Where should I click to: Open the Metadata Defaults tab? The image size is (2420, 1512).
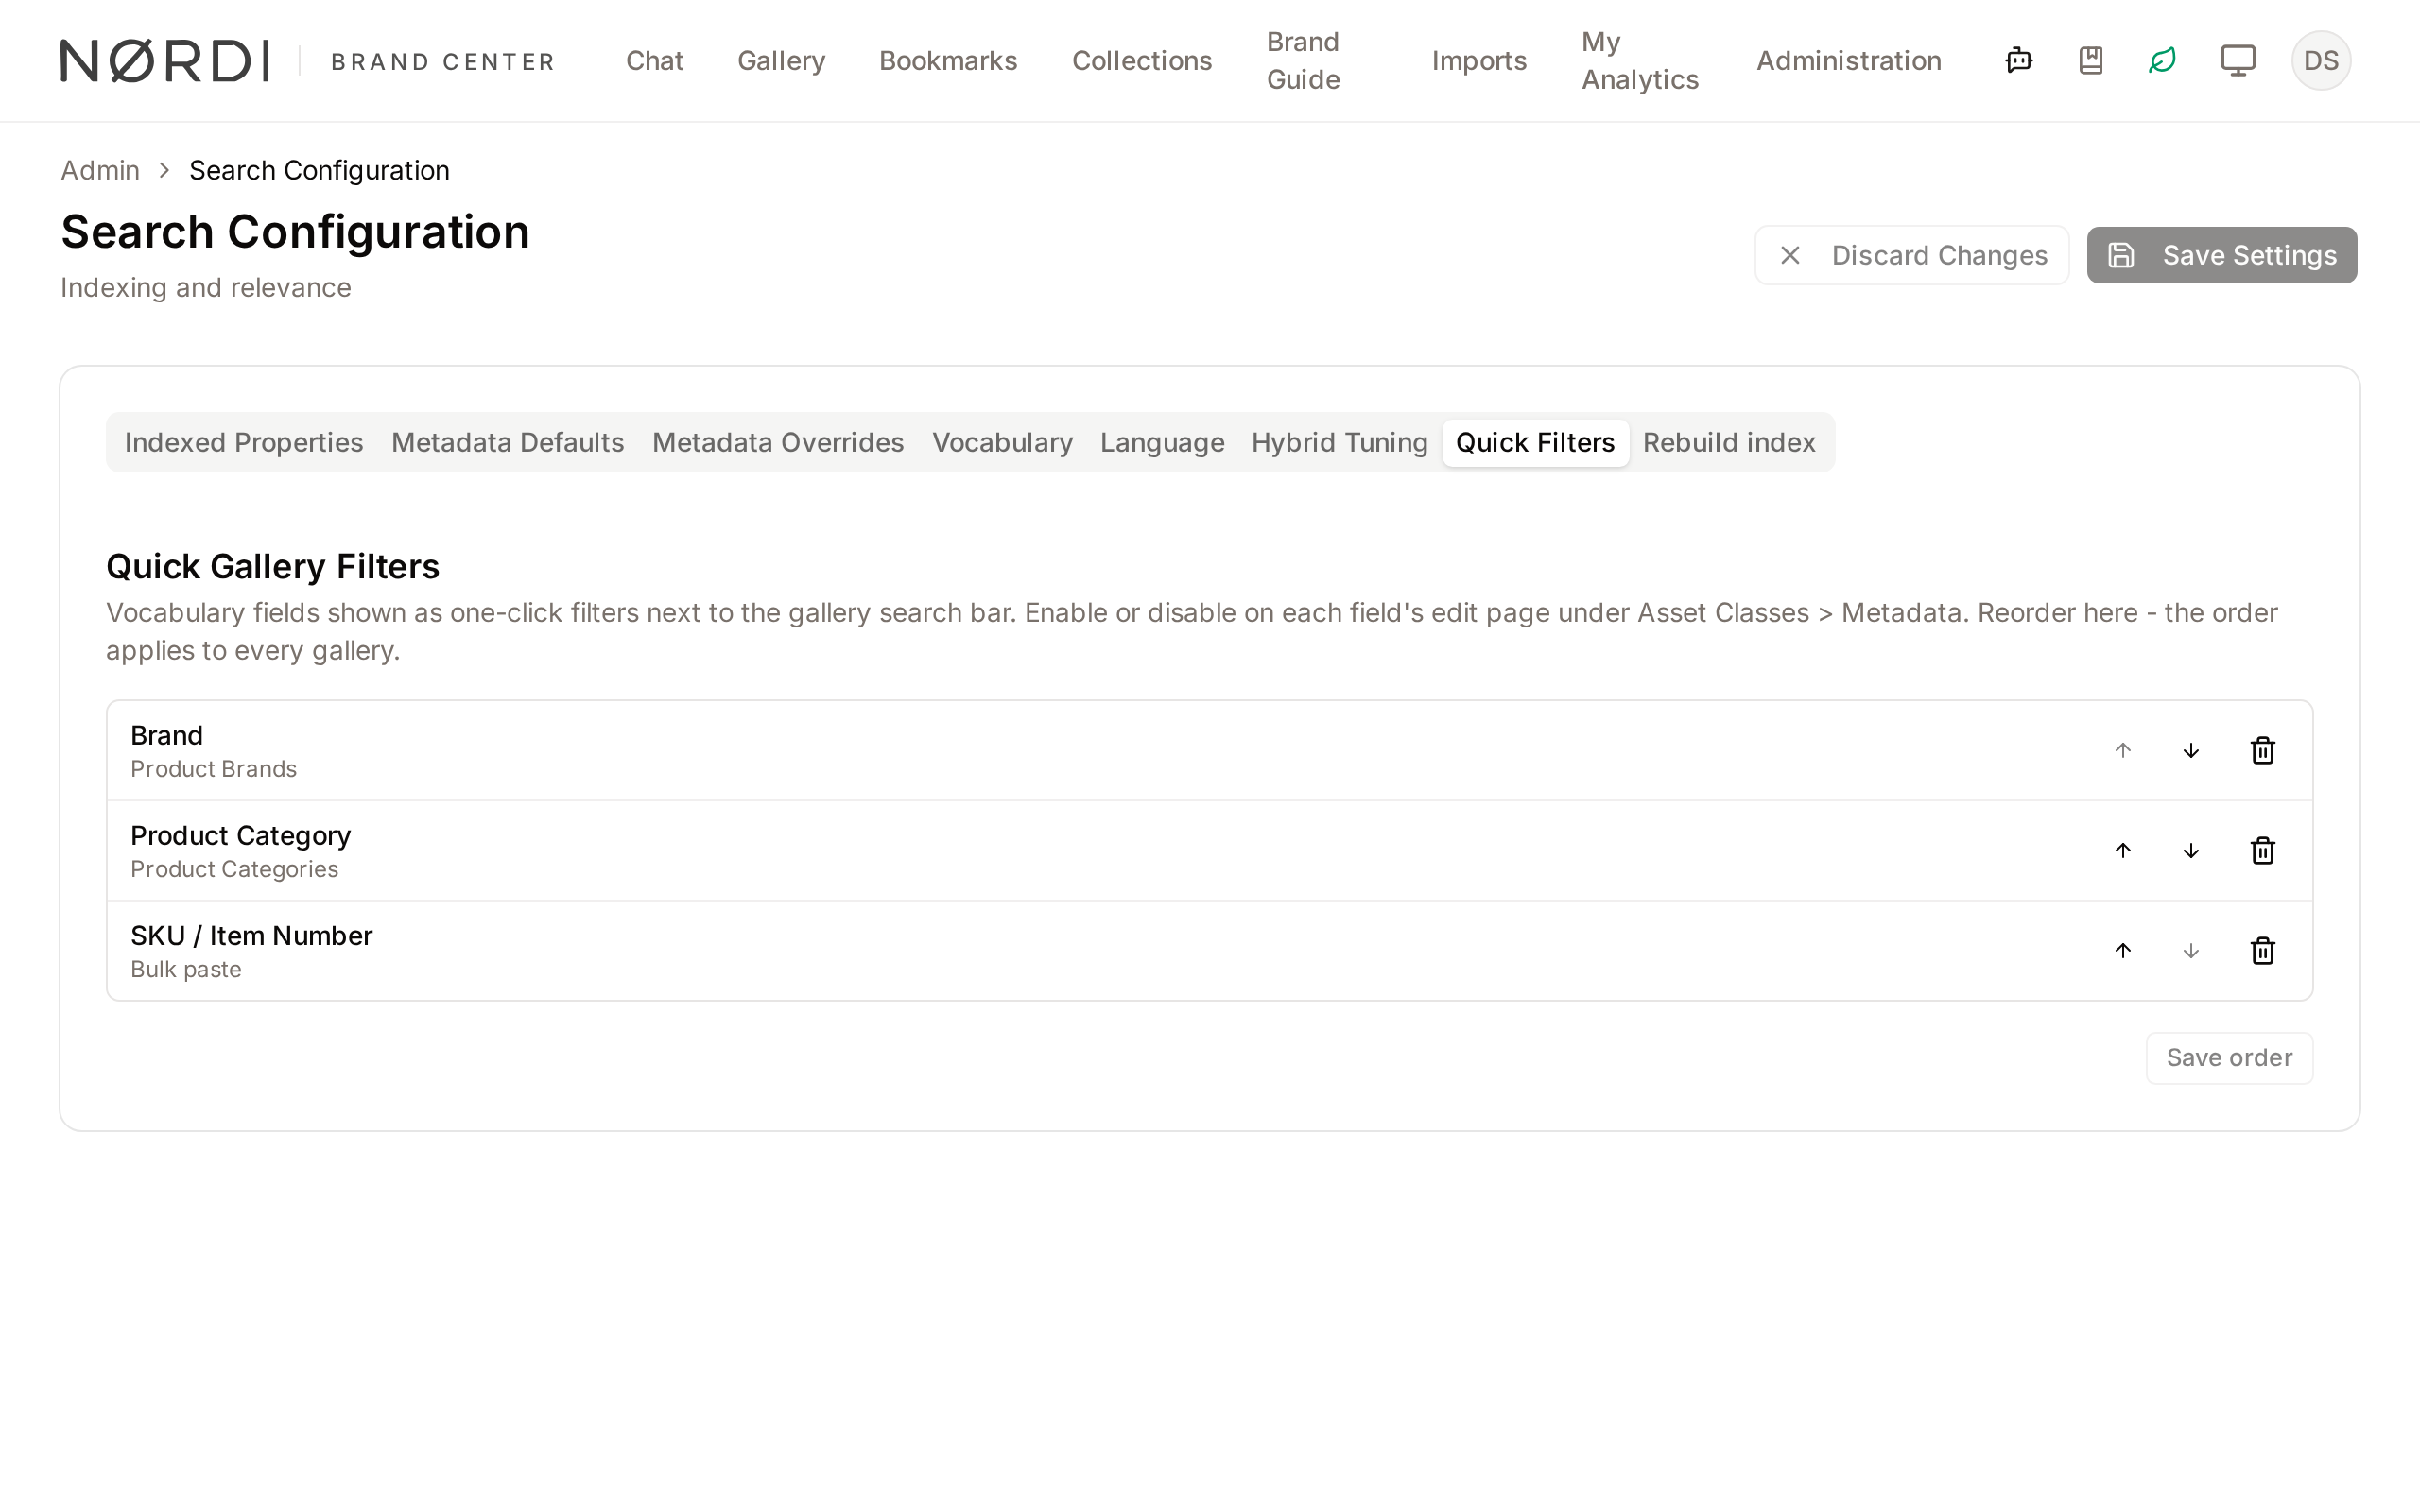click(507, 442)
